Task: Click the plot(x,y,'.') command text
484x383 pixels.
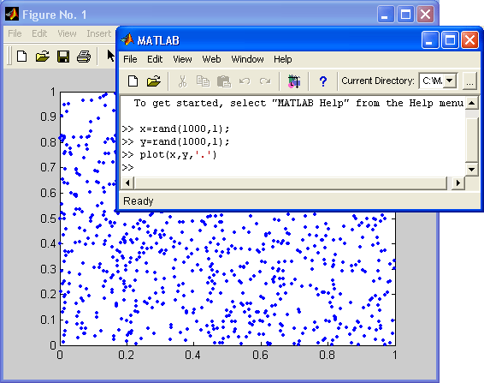Action: click(178, 154)
